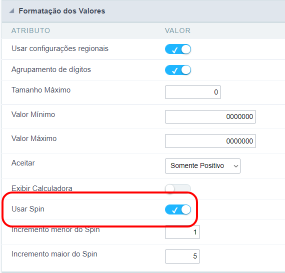Disable the Agrupamento de dígitos switch
The height and width of the screenshot is (273, 285).
point(178,70)
